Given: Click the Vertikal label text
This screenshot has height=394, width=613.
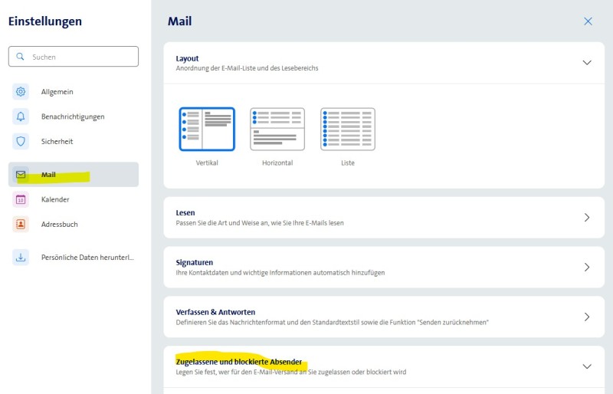Looking at the screenshot, I should 207,163.
